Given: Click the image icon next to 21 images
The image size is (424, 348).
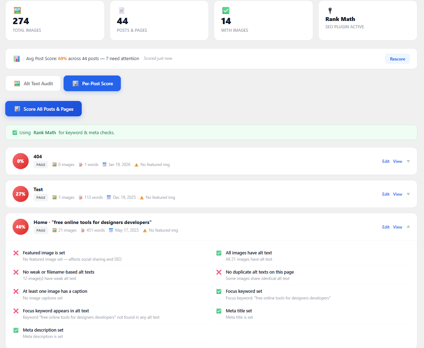Looking at the screenshot, I should click(x=54, y=230).
